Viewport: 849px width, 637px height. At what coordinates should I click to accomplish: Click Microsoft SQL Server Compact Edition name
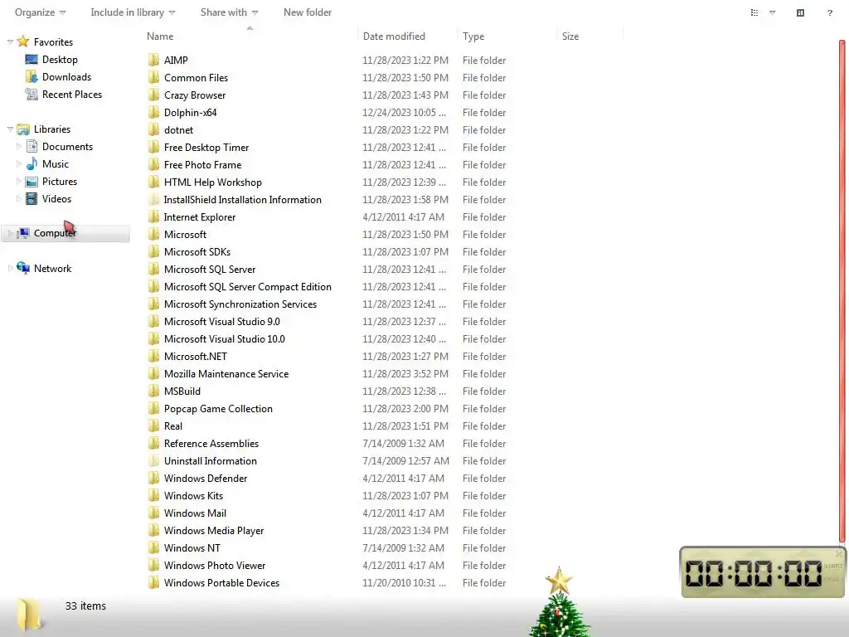247,286
